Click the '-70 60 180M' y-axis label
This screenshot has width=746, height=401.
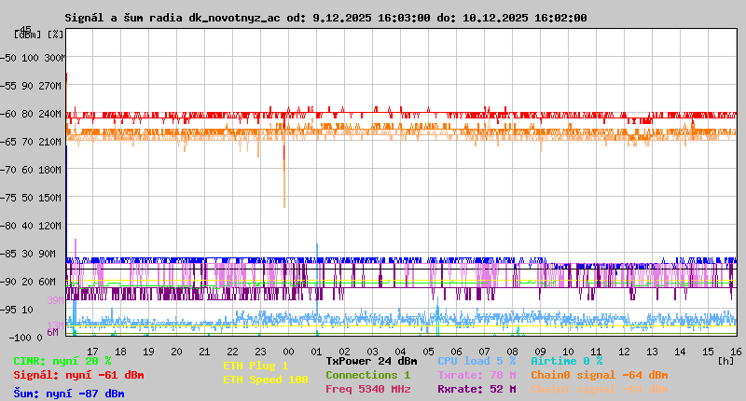(x=31, y=170)
